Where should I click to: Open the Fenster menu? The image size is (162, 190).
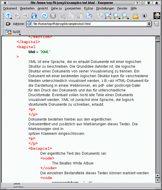pos(122,9)
